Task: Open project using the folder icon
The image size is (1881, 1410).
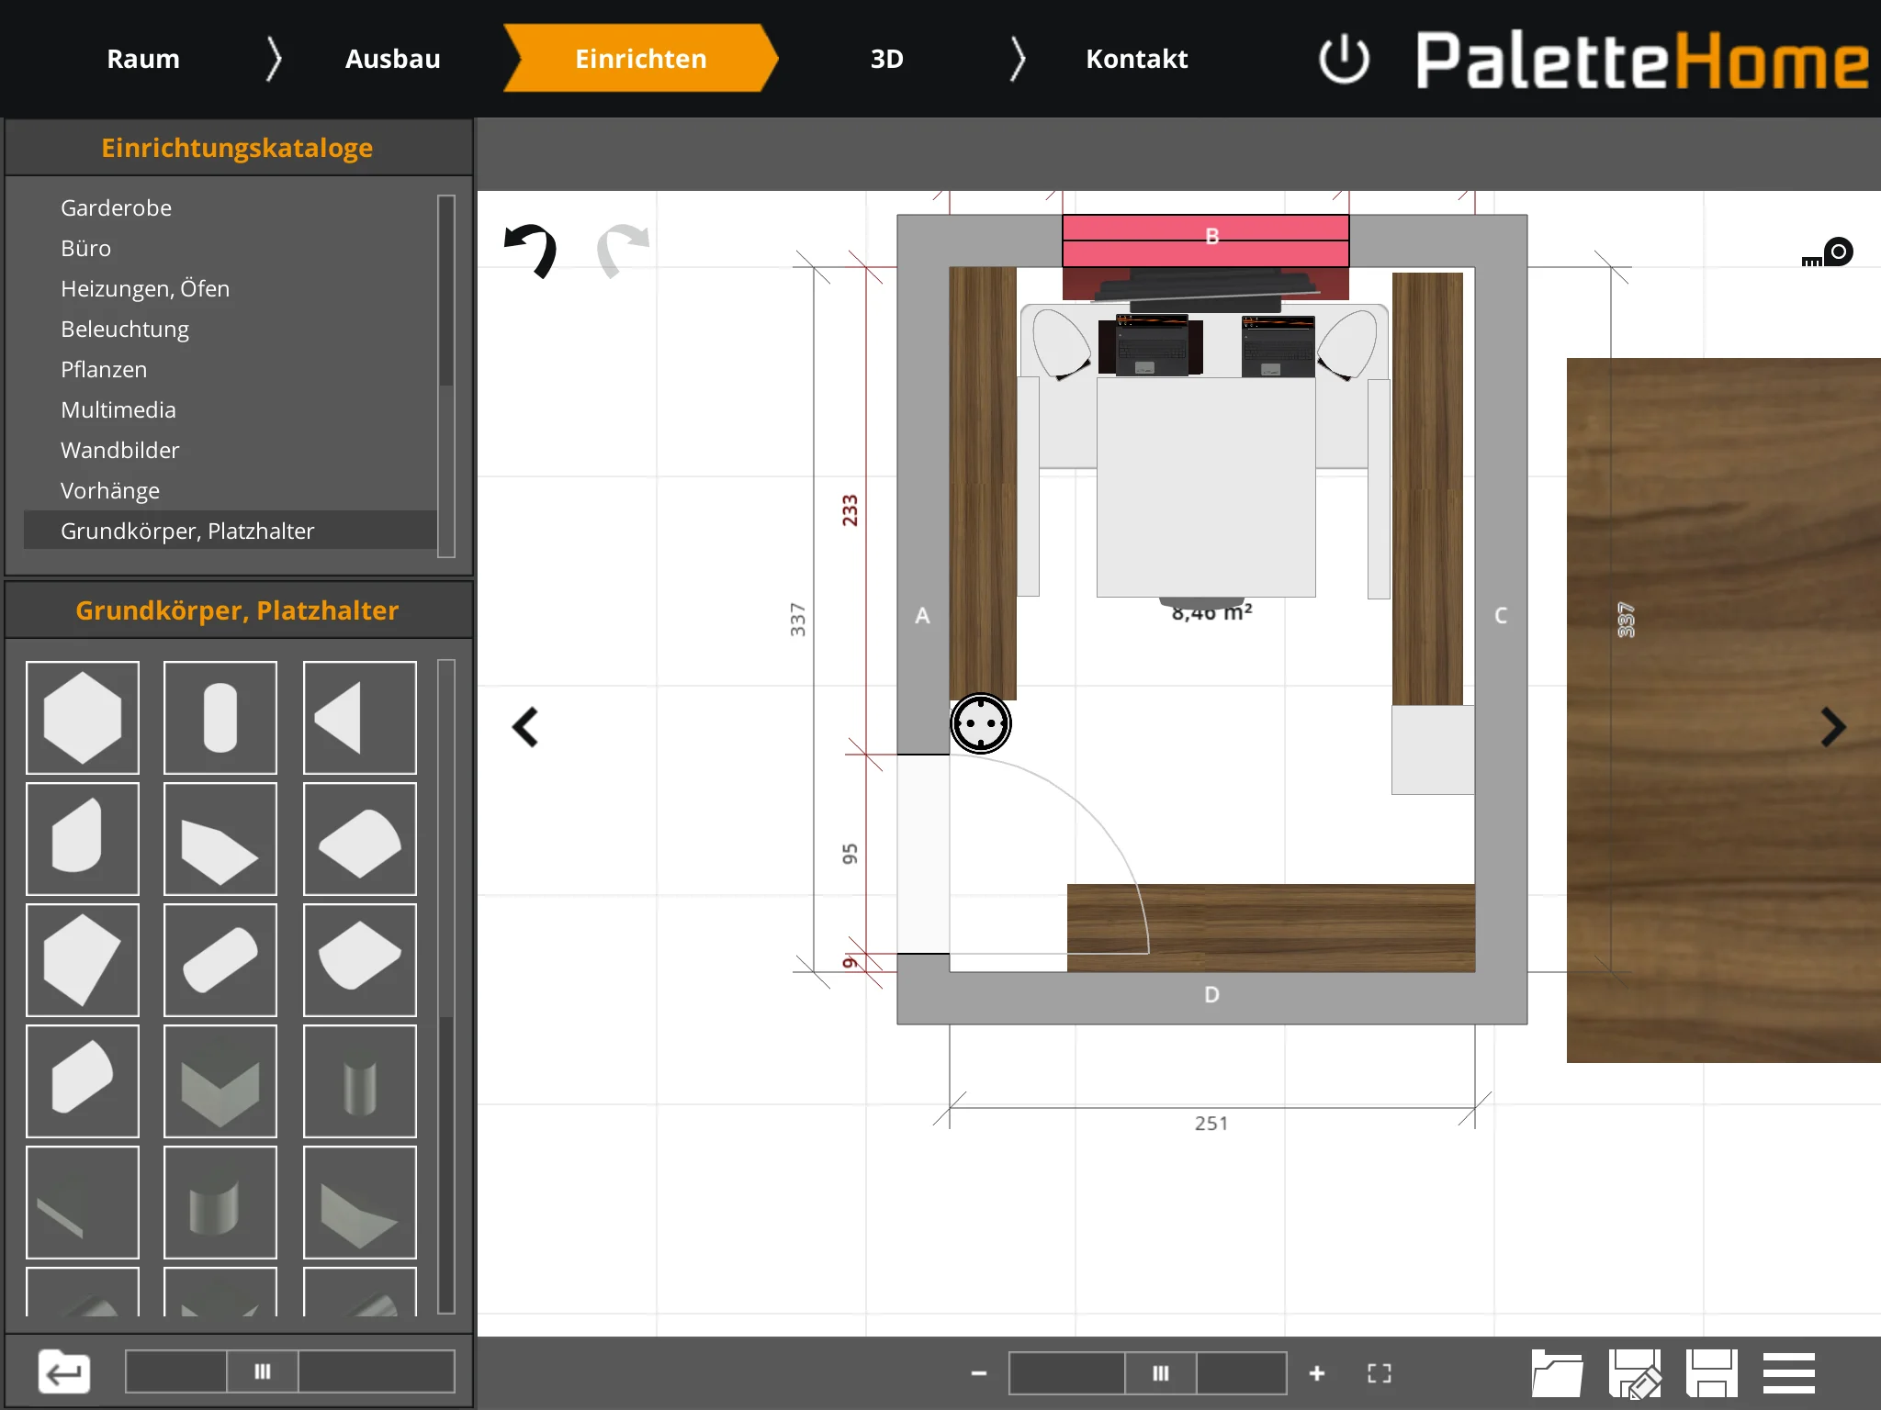Action: [x=1557, y=1373]
